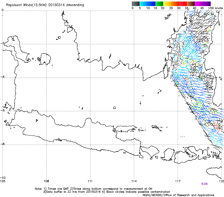The image size is (224, 197).
Task: Click the '-2' latitude axis label
Action: (x=2, y=43)
